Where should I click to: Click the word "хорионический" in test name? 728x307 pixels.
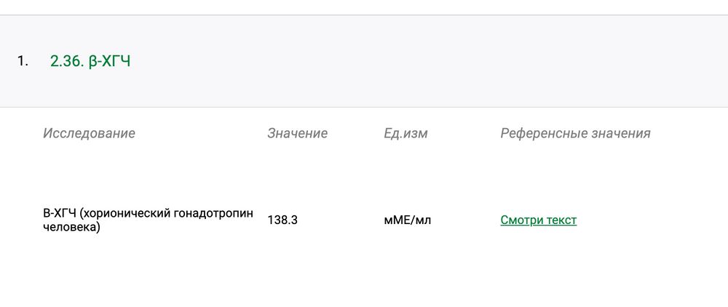123,213
